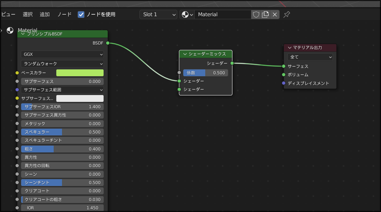Click the ベースカラー yellow input socket
Viewport: 381px width, 212px height.
coord(17,73)
